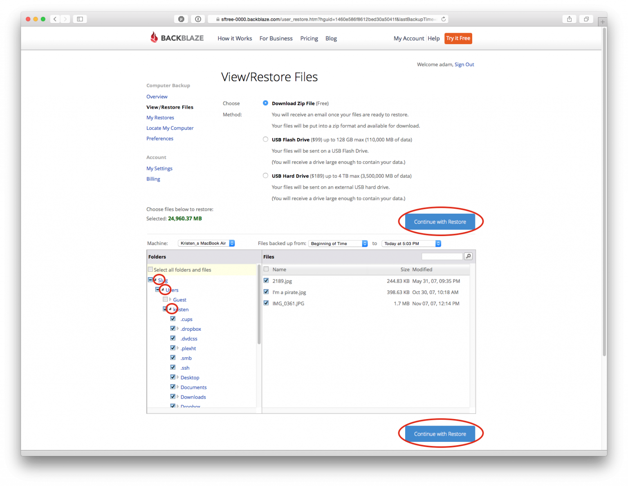This screenshot has height=486, width=628.
Task: Click the back arrow in the browser toolbar
Action: click(55, 19)
